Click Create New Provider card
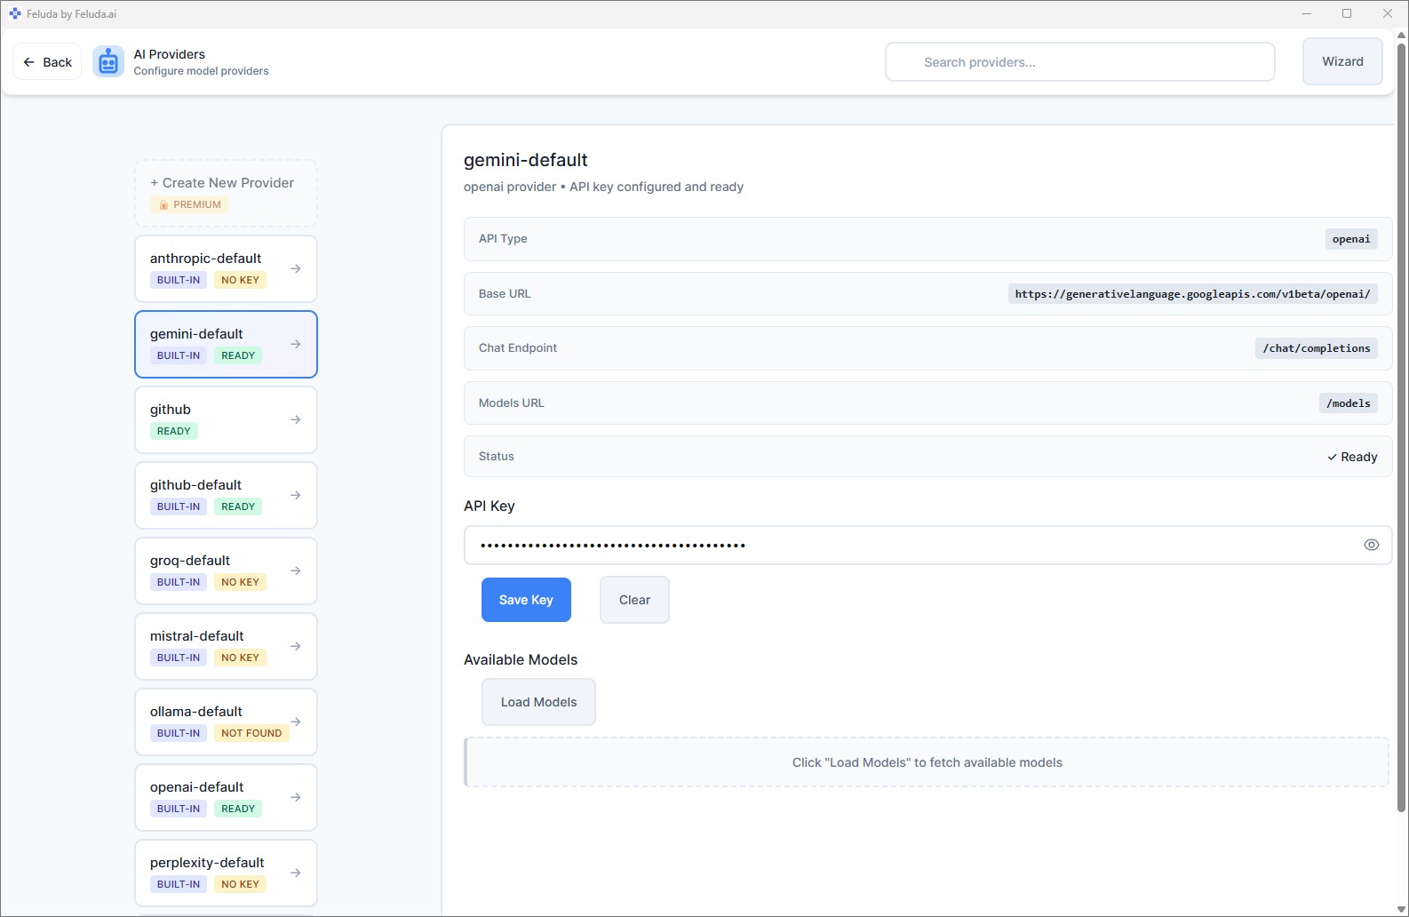Image resolution: width=1409 pixels, height=917 pixels. pyautogui.click(x=226, y=193)
